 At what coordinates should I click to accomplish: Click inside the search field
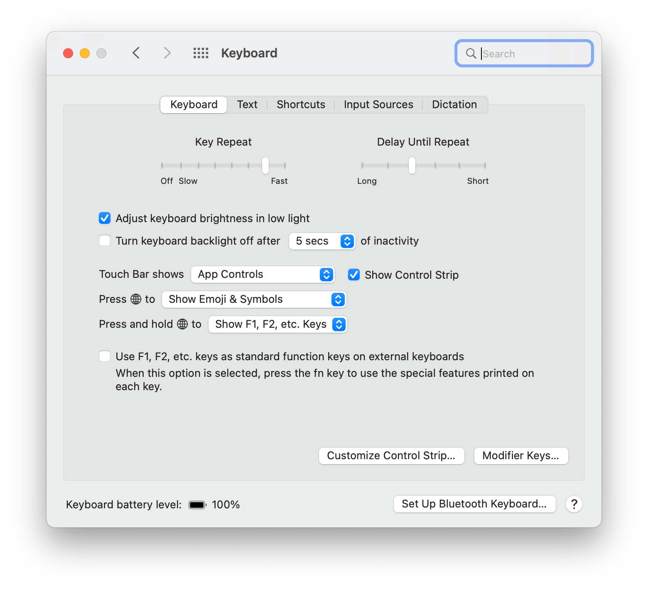[532, 53]
